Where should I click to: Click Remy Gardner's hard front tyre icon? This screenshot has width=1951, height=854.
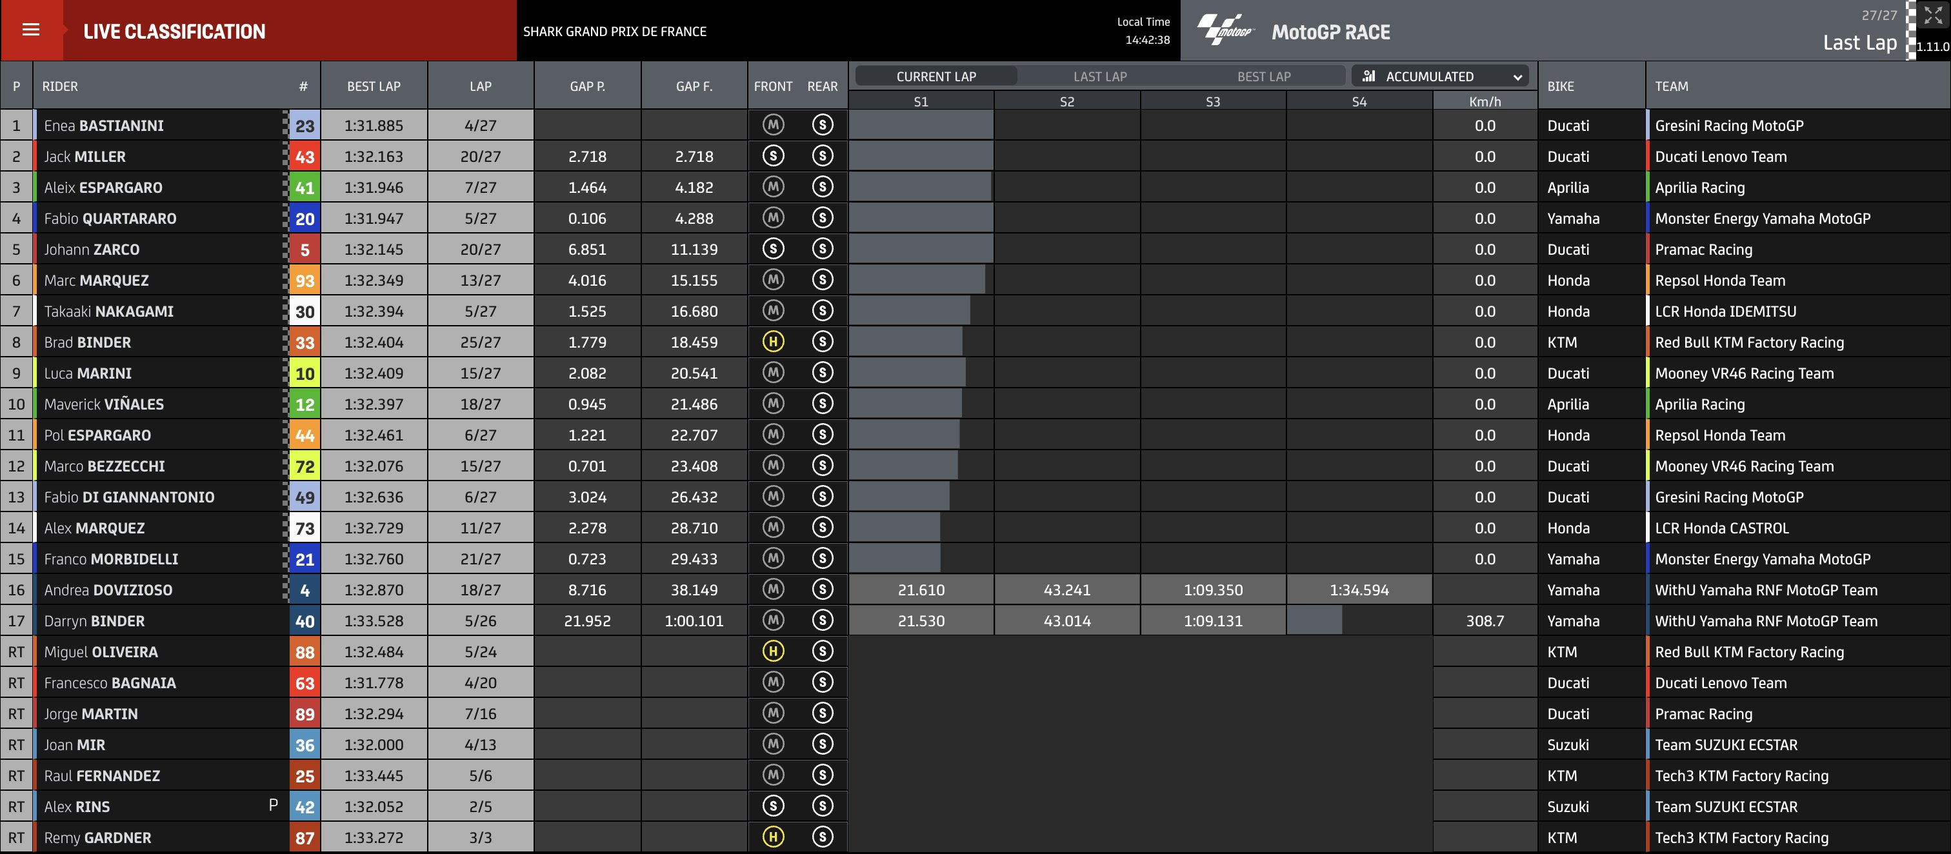click(772, 837)
